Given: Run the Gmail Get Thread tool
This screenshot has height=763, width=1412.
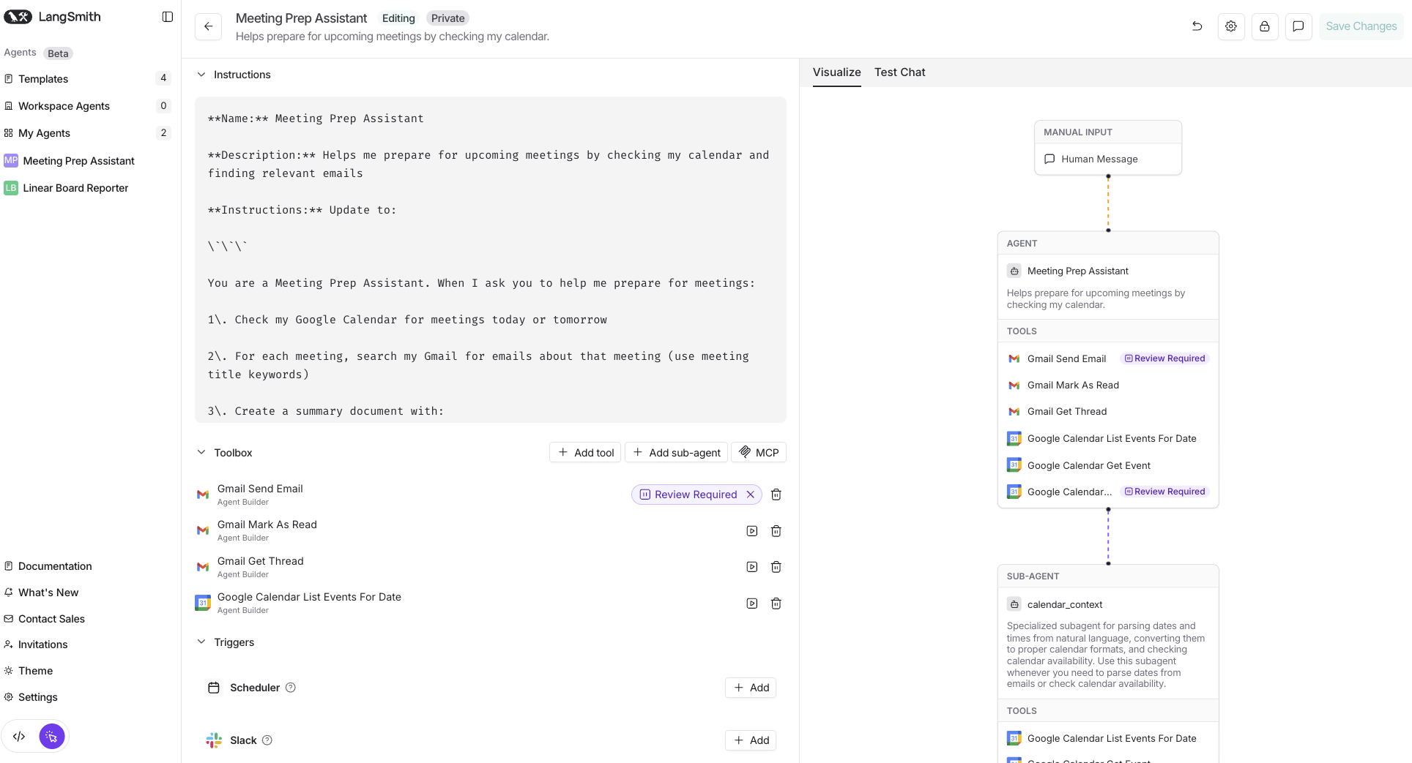Looking at the screenshot, I should click(x=751, y=567).
